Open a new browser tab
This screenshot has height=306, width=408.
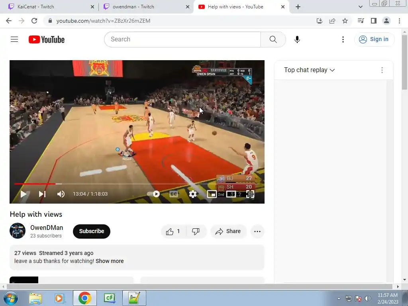(298, 7)
